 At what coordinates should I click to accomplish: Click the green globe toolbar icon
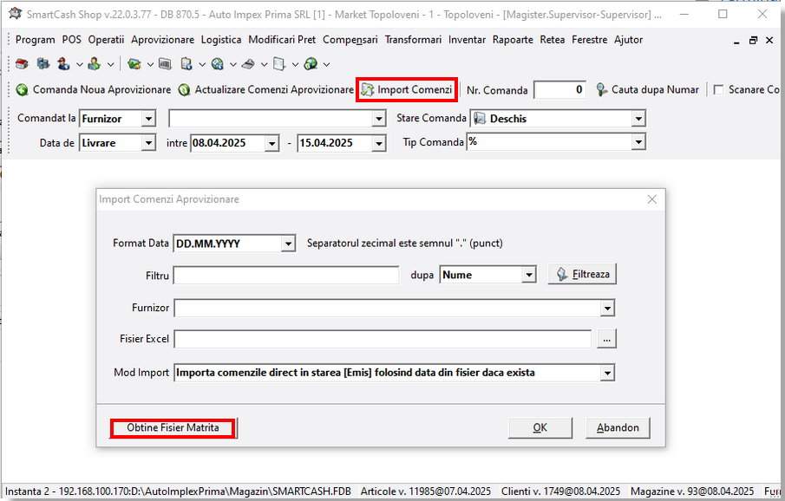pos(311,64)
